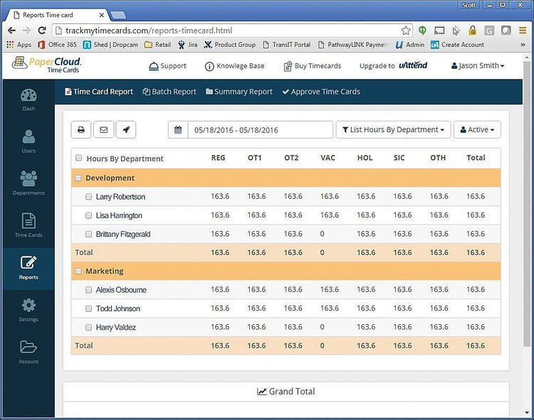Click the Grand Total heading

286,392
